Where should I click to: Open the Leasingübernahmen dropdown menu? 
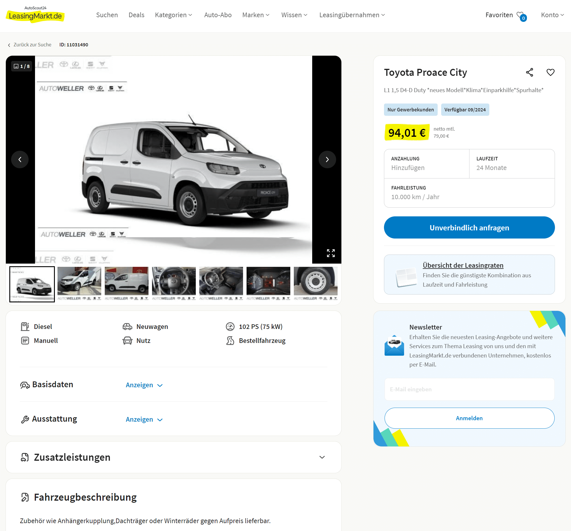click(x=352, y=15)
